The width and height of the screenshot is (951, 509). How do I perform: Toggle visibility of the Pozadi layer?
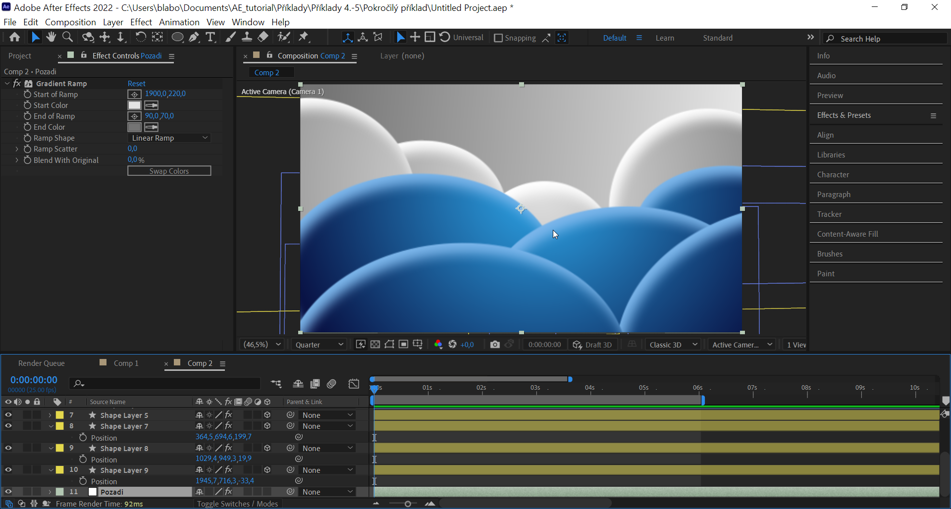(8, 492)
